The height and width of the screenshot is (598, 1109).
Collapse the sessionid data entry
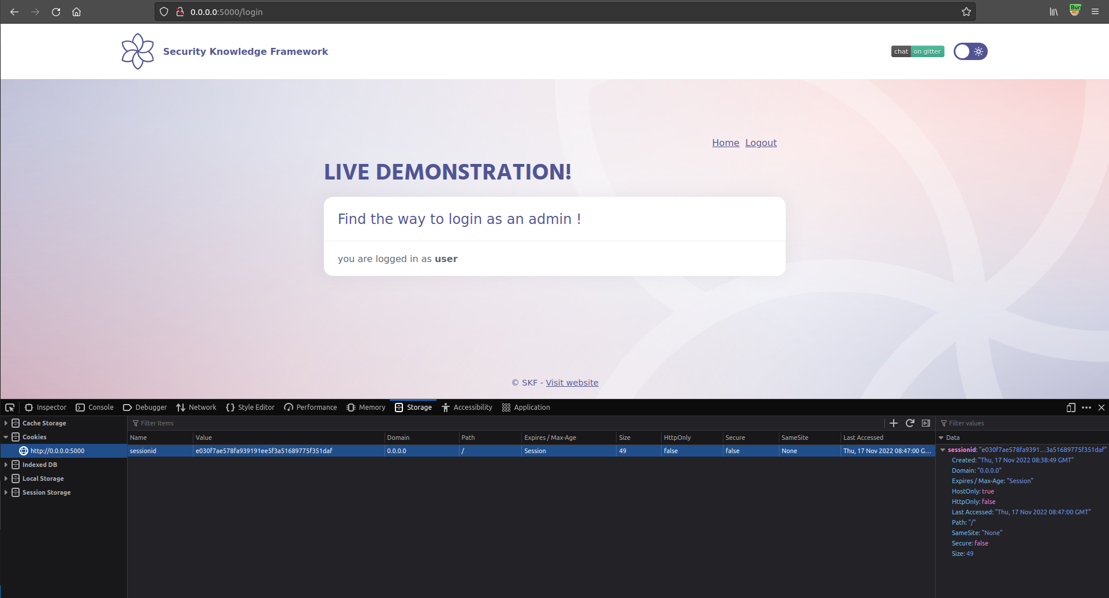coord(943,450)
